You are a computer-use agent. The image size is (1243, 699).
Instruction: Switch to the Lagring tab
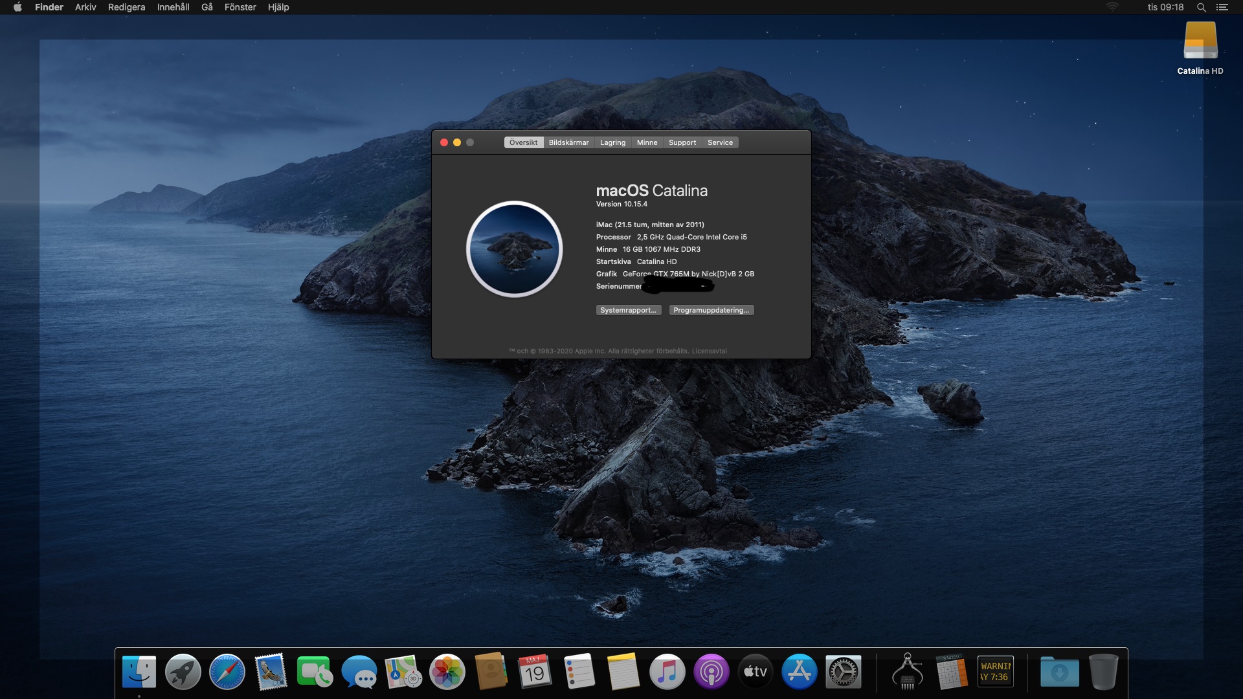612,142
